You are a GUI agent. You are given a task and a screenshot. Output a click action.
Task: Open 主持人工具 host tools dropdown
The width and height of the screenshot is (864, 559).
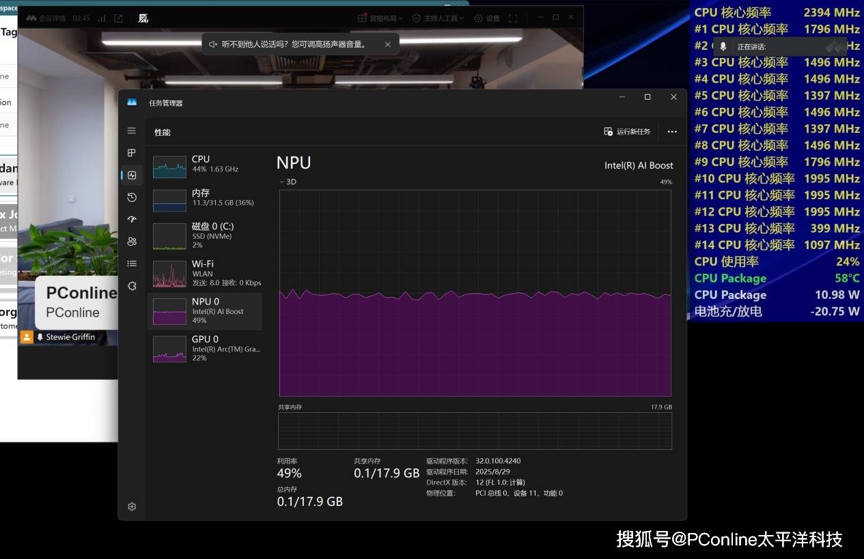coord(439,18)
